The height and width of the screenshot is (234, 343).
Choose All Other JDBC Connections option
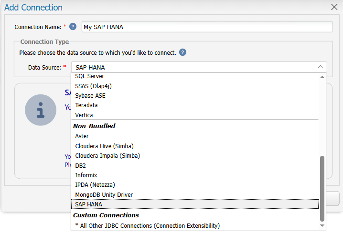195,226
